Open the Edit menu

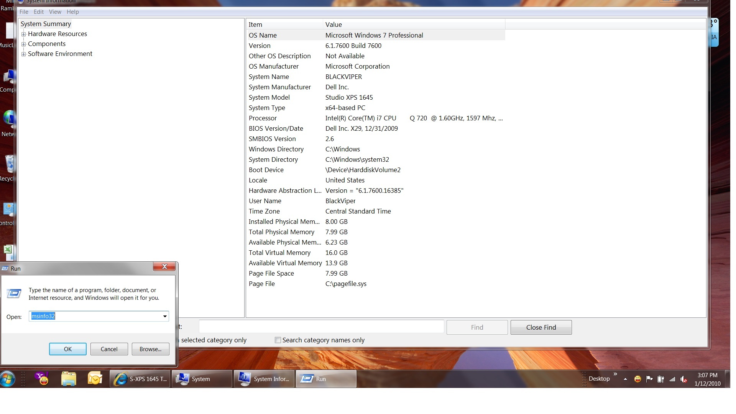(x=39, y=12)
